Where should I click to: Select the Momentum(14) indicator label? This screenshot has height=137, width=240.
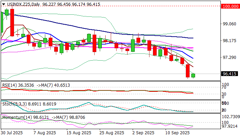(x=17, y=117)
